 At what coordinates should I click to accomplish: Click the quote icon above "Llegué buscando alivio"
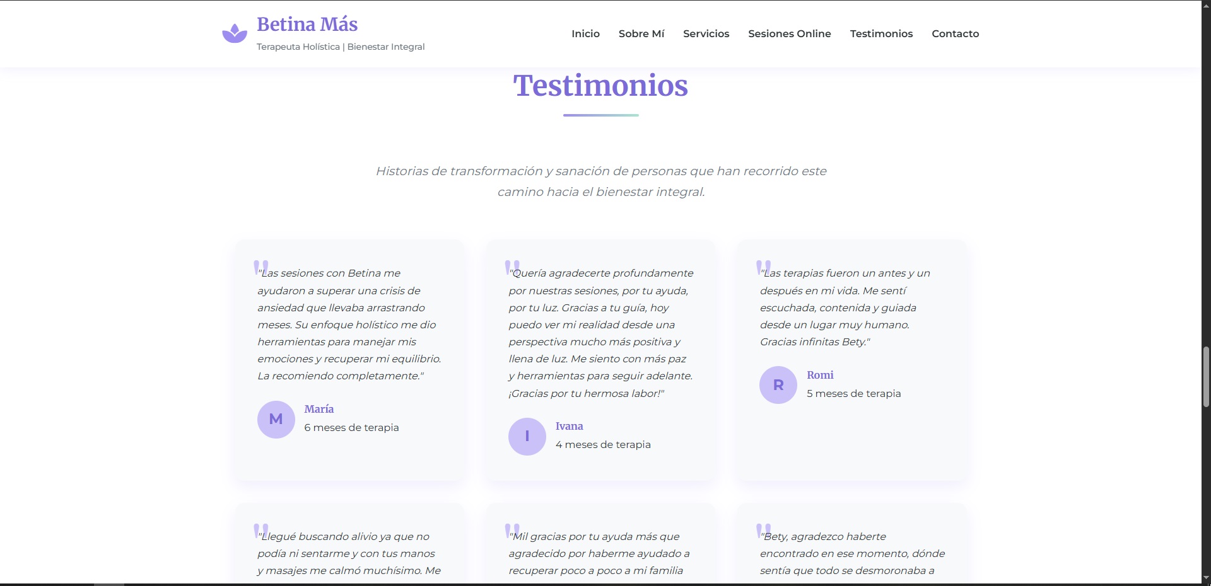tap(261, 531)
